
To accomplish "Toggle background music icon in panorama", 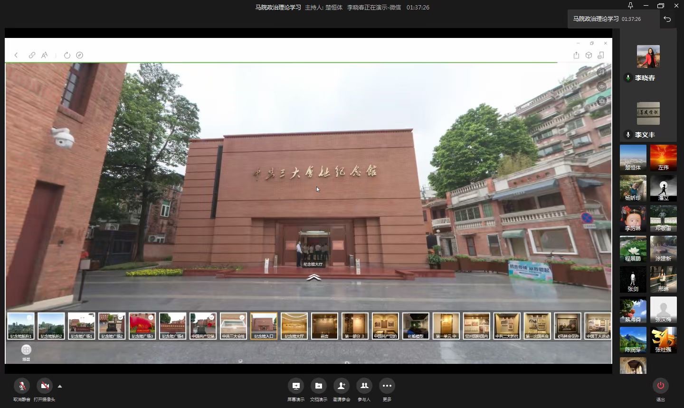I will [x=601, y=72].
